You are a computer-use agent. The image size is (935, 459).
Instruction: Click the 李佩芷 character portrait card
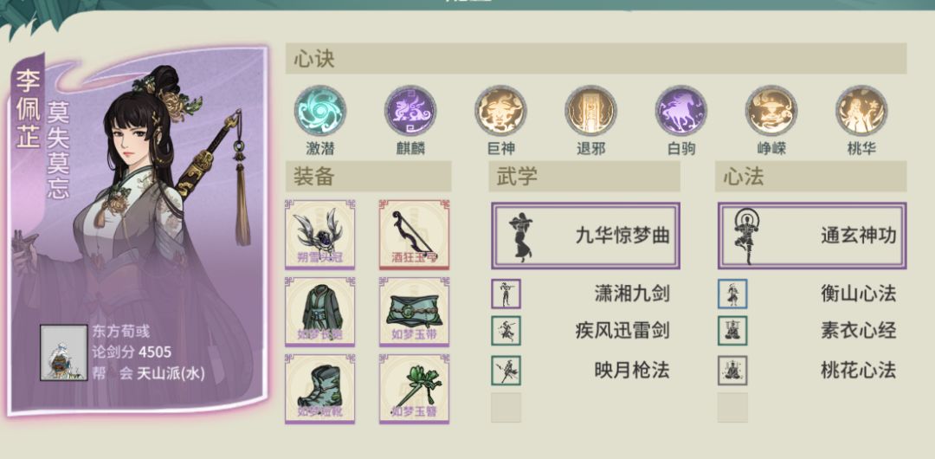[139, 229]
